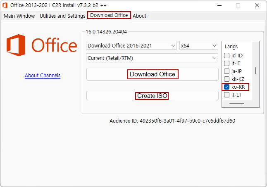Click the Audience ID text
The width and height of the screenshot is (267, 187).
tap(172, 121)
